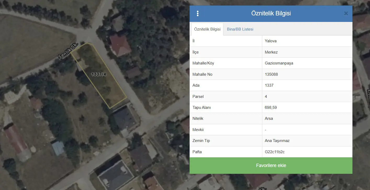Select the Öznitelik Bilgisi tab
Screen dimensions: 370x190
[x=207, y=29]
